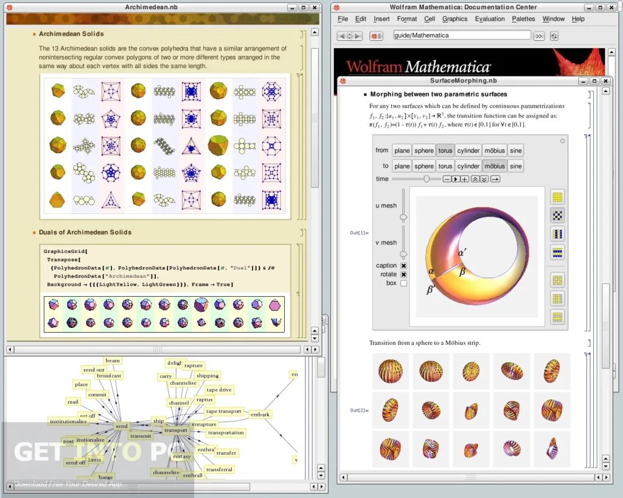Click the 'transport' node in the word graph
The image size is (623, 498).
[176, 430]
